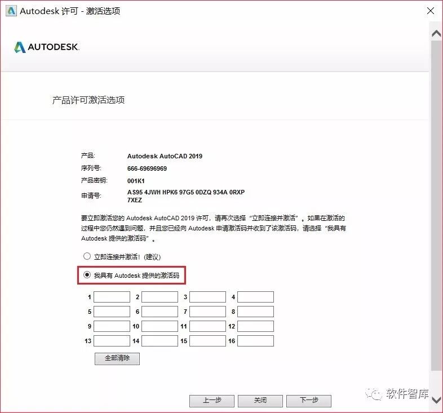Select "立即连接并激活! (建议)" radio button
Screen dimensions: 443x413
pyautogui.click(x=87, y=256)
